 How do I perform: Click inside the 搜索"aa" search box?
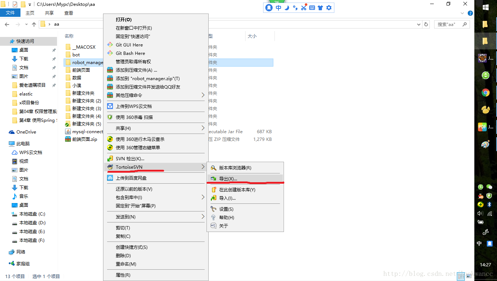click(452, 24)
